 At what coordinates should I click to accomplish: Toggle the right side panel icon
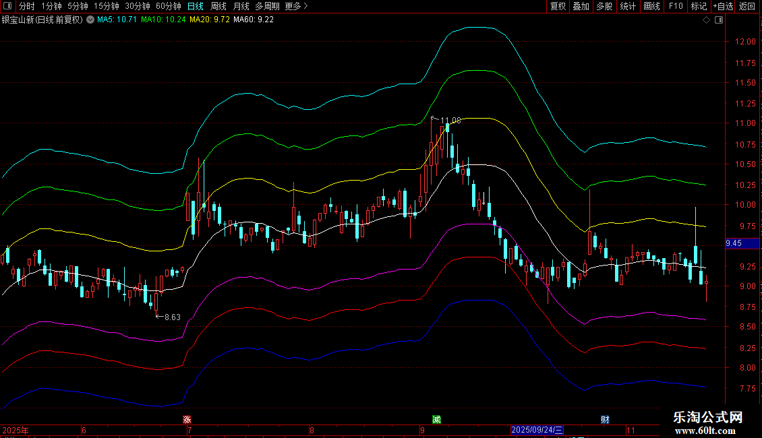click(719, 20)
